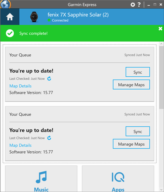Open Manage Maps in second panel
The height and width of the screenshot is (192, 164).
coord(131,144)
